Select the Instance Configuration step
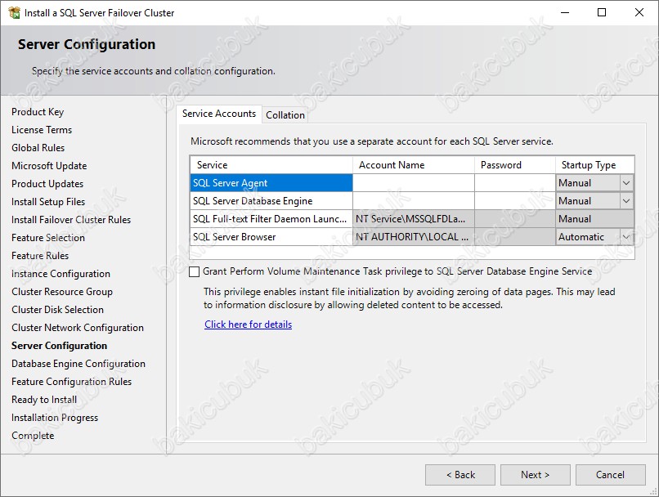659x497 pixels. click(61, 274)
